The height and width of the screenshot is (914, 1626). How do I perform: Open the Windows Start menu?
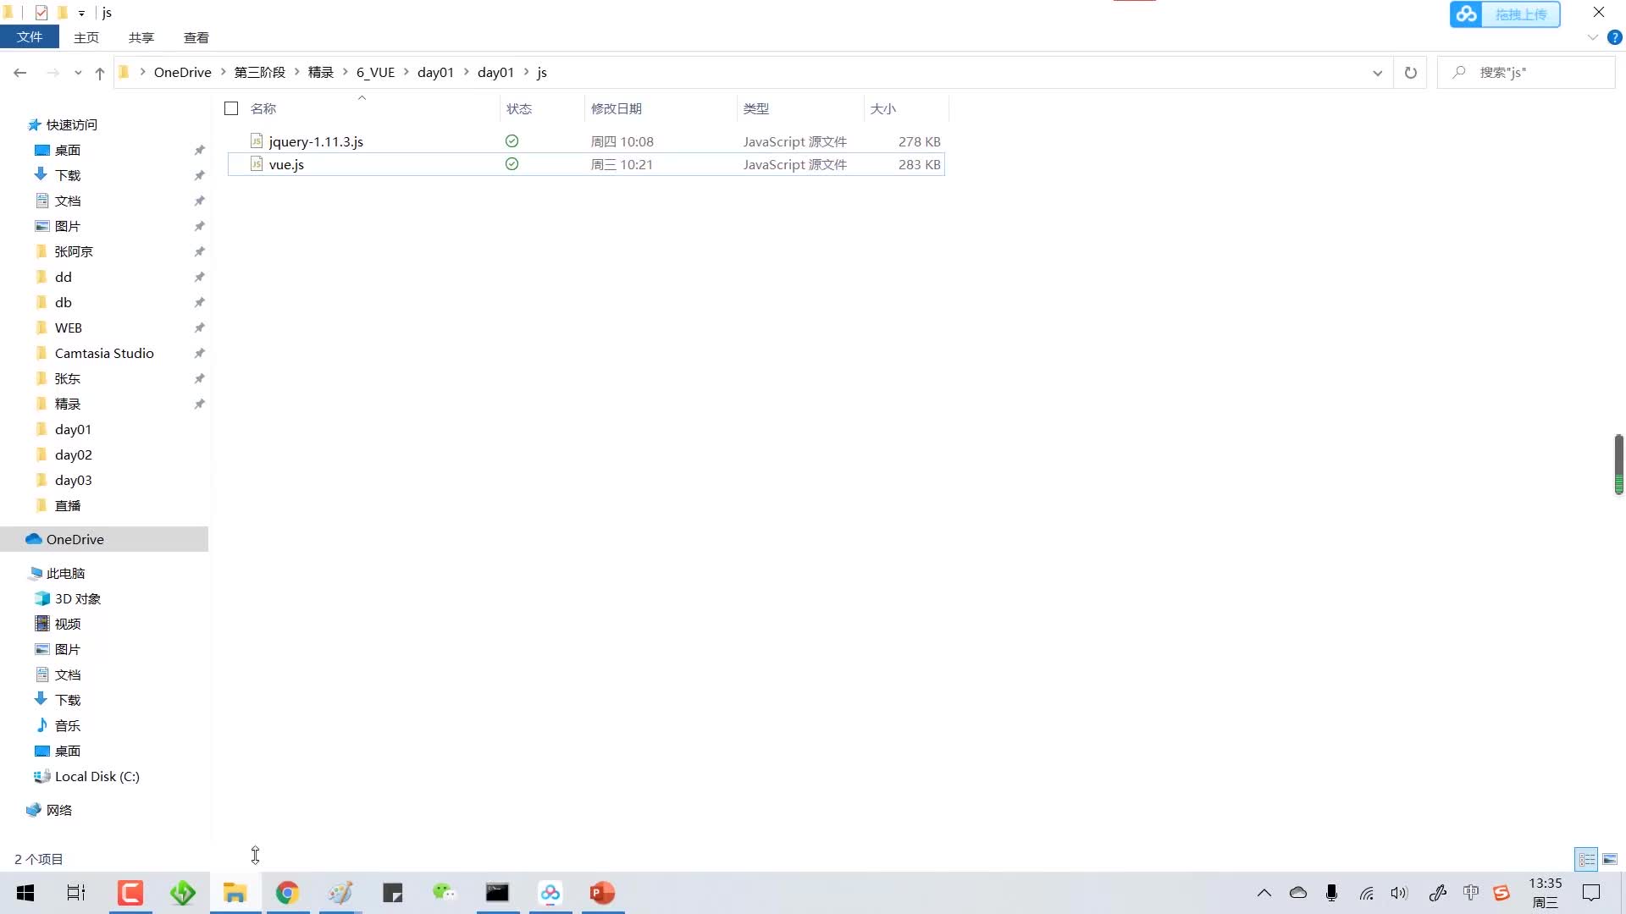(x=25, y=893)
